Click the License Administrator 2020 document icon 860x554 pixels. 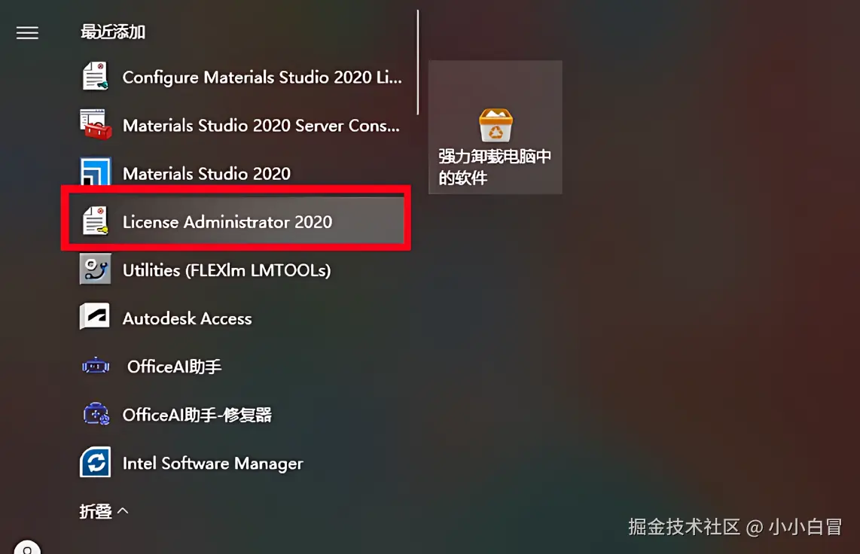tap(96, 221)
